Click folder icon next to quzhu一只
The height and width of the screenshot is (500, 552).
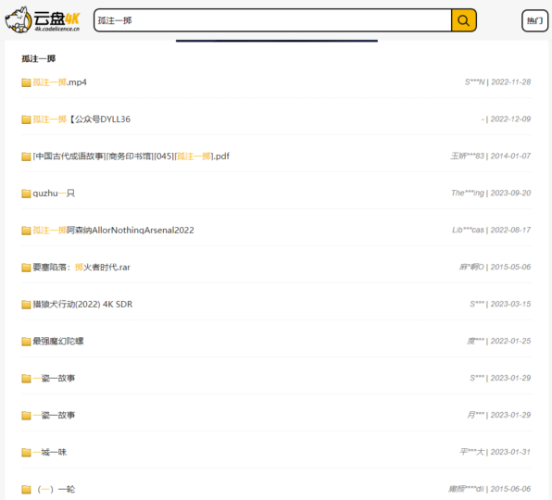pyautogui.click(x=26, y=194)
